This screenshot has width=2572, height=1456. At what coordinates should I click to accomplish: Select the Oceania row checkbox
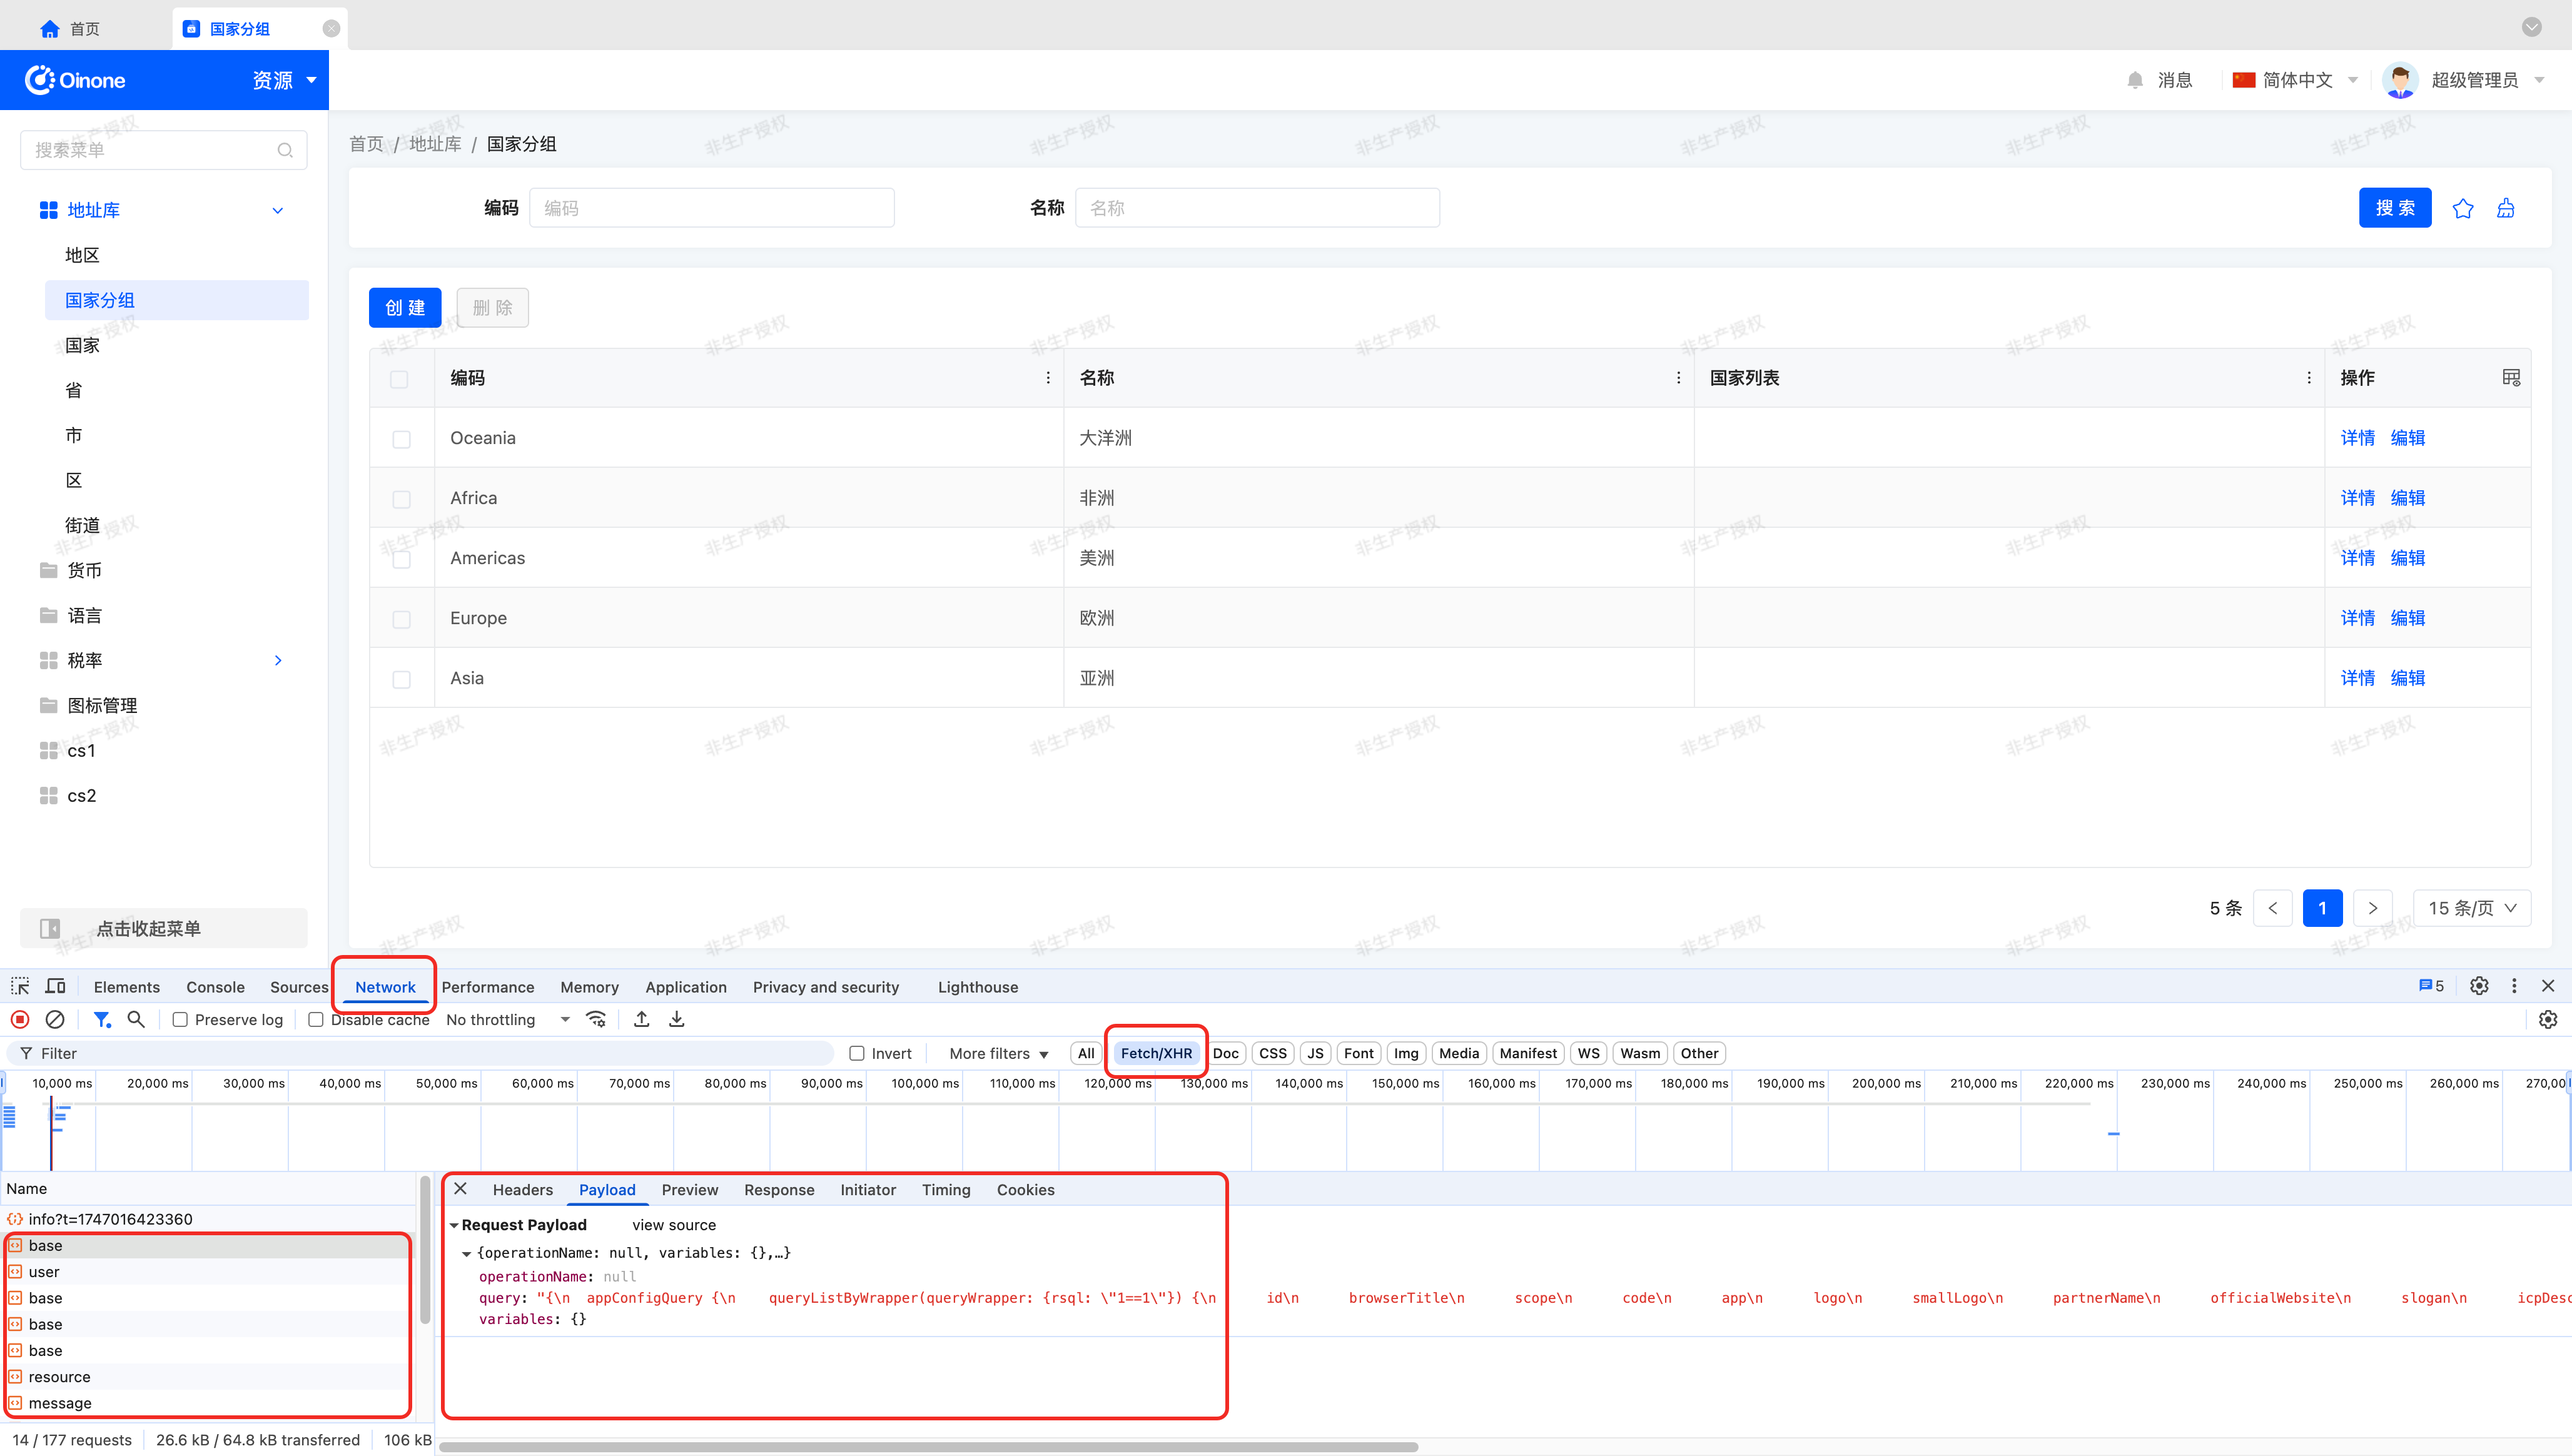(x=401, y=439)
